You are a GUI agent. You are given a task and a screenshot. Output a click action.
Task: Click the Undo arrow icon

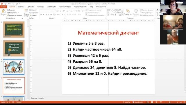(x=9, y=4)
